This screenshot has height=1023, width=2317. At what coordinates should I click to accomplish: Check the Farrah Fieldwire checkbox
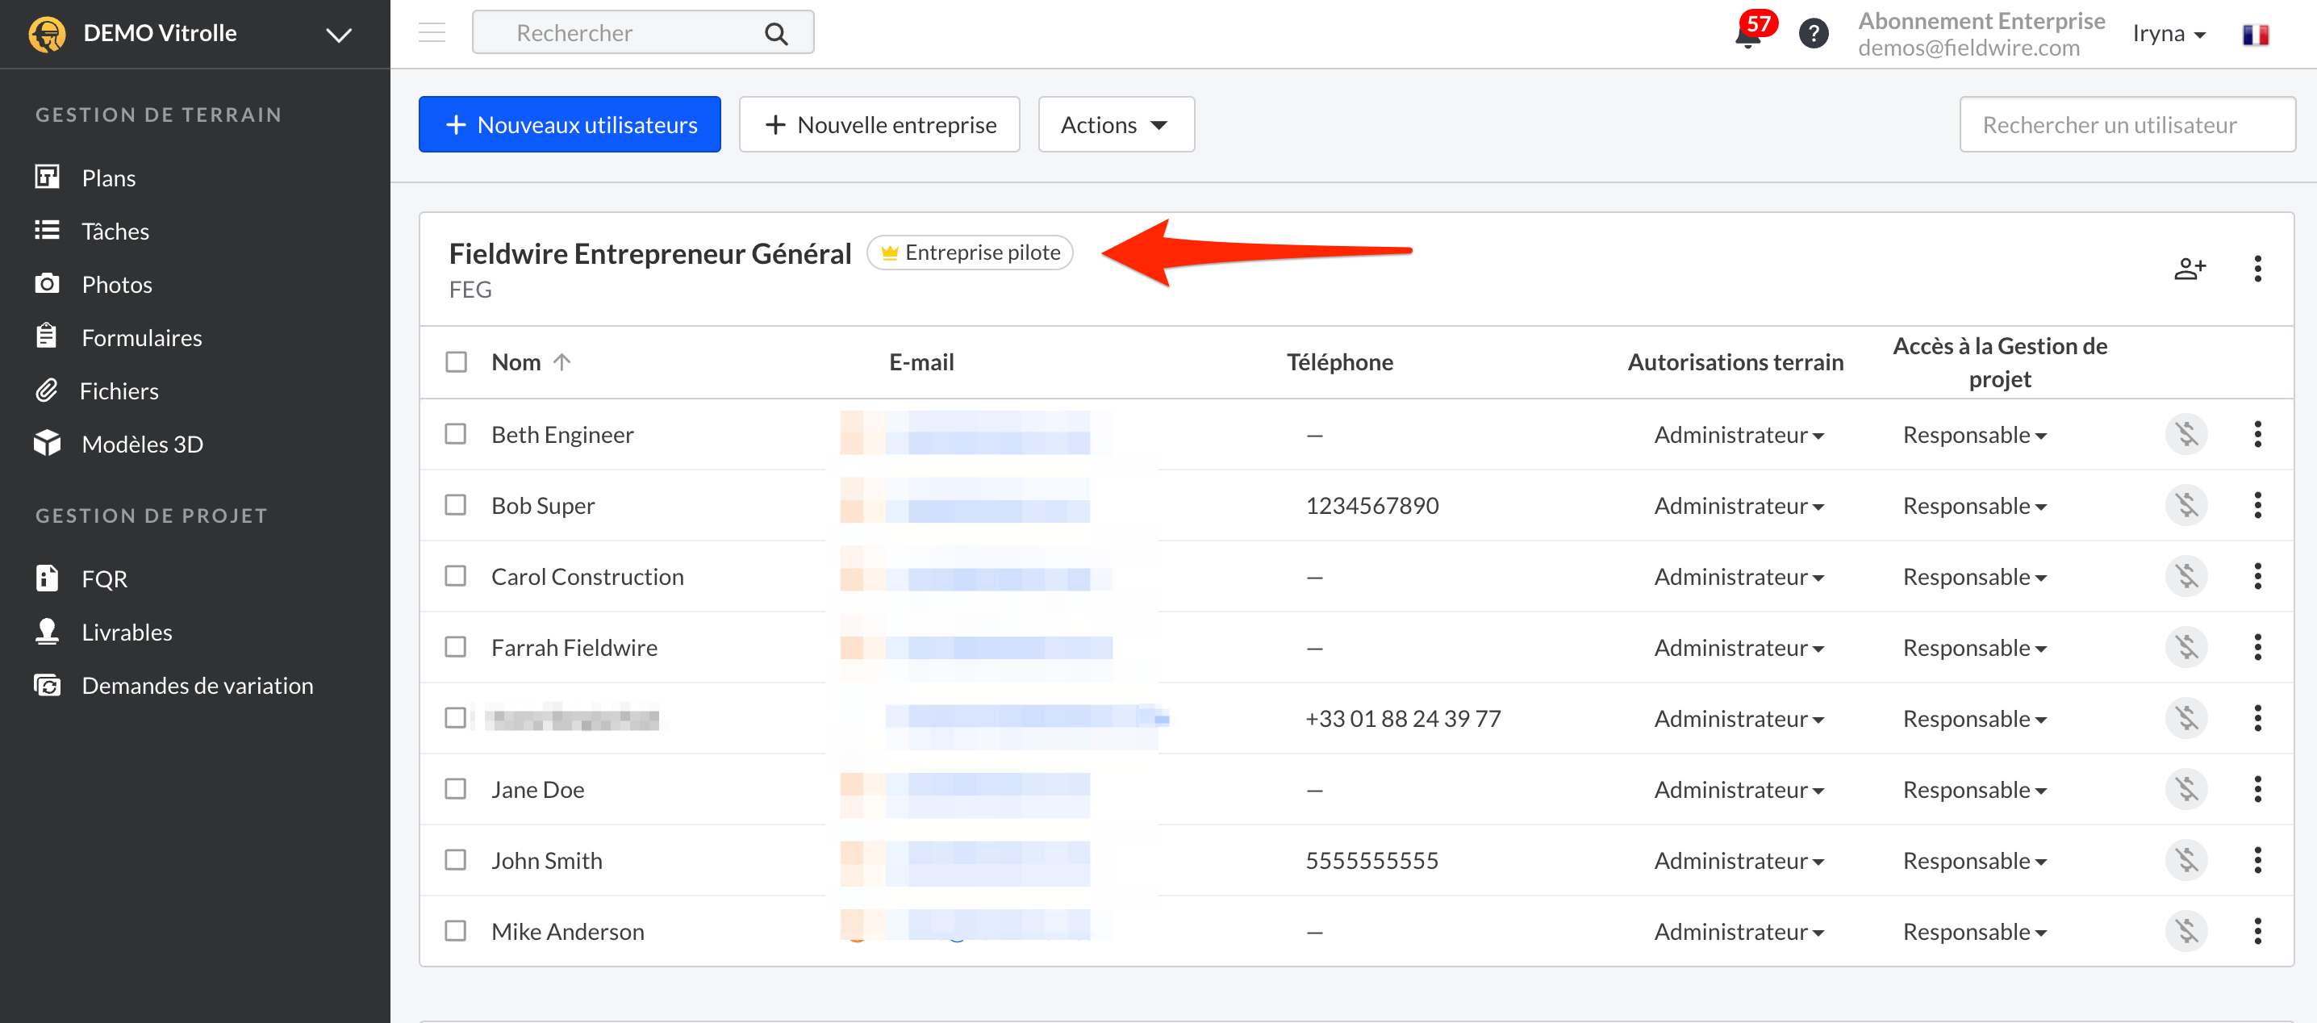pos(456,648)
